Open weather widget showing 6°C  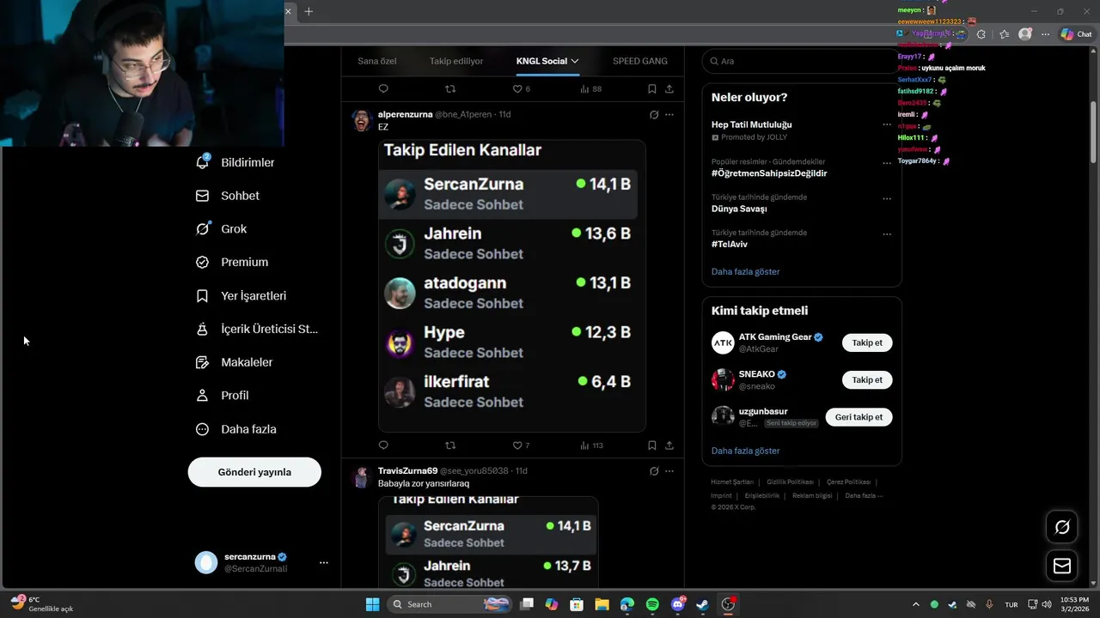click(x=43, y=603)
